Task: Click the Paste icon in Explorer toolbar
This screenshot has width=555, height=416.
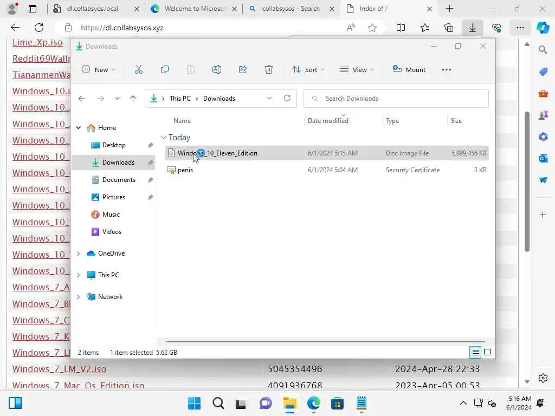Action: tap(190, 70)
